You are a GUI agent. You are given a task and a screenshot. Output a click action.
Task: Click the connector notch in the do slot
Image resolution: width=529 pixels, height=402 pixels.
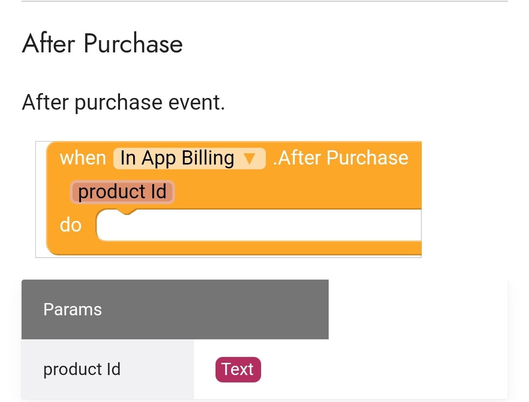pos(126,212)
